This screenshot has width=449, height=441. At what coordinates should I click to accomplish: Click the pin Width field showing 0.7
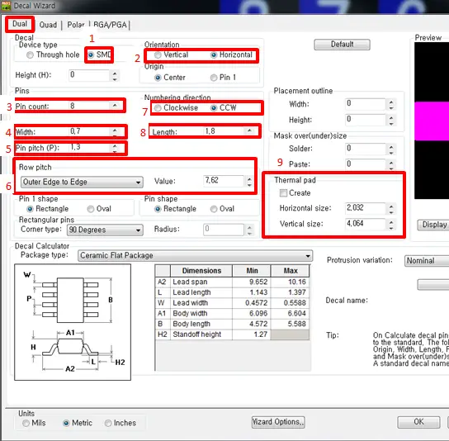tap(89, 131)
